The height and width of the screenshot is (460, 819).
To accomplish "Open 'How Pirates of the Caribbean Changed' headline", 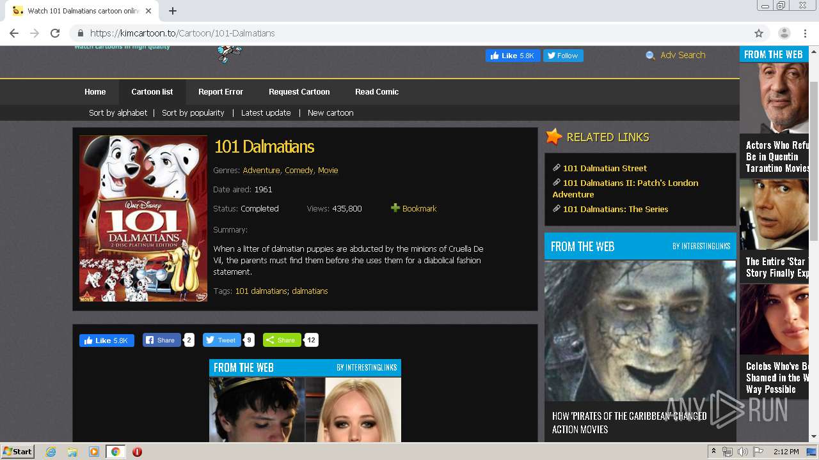I will click(629, 422).
